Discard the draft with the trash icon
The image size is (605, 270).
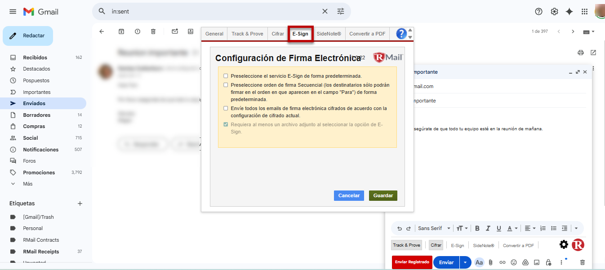tap(583, 262)
